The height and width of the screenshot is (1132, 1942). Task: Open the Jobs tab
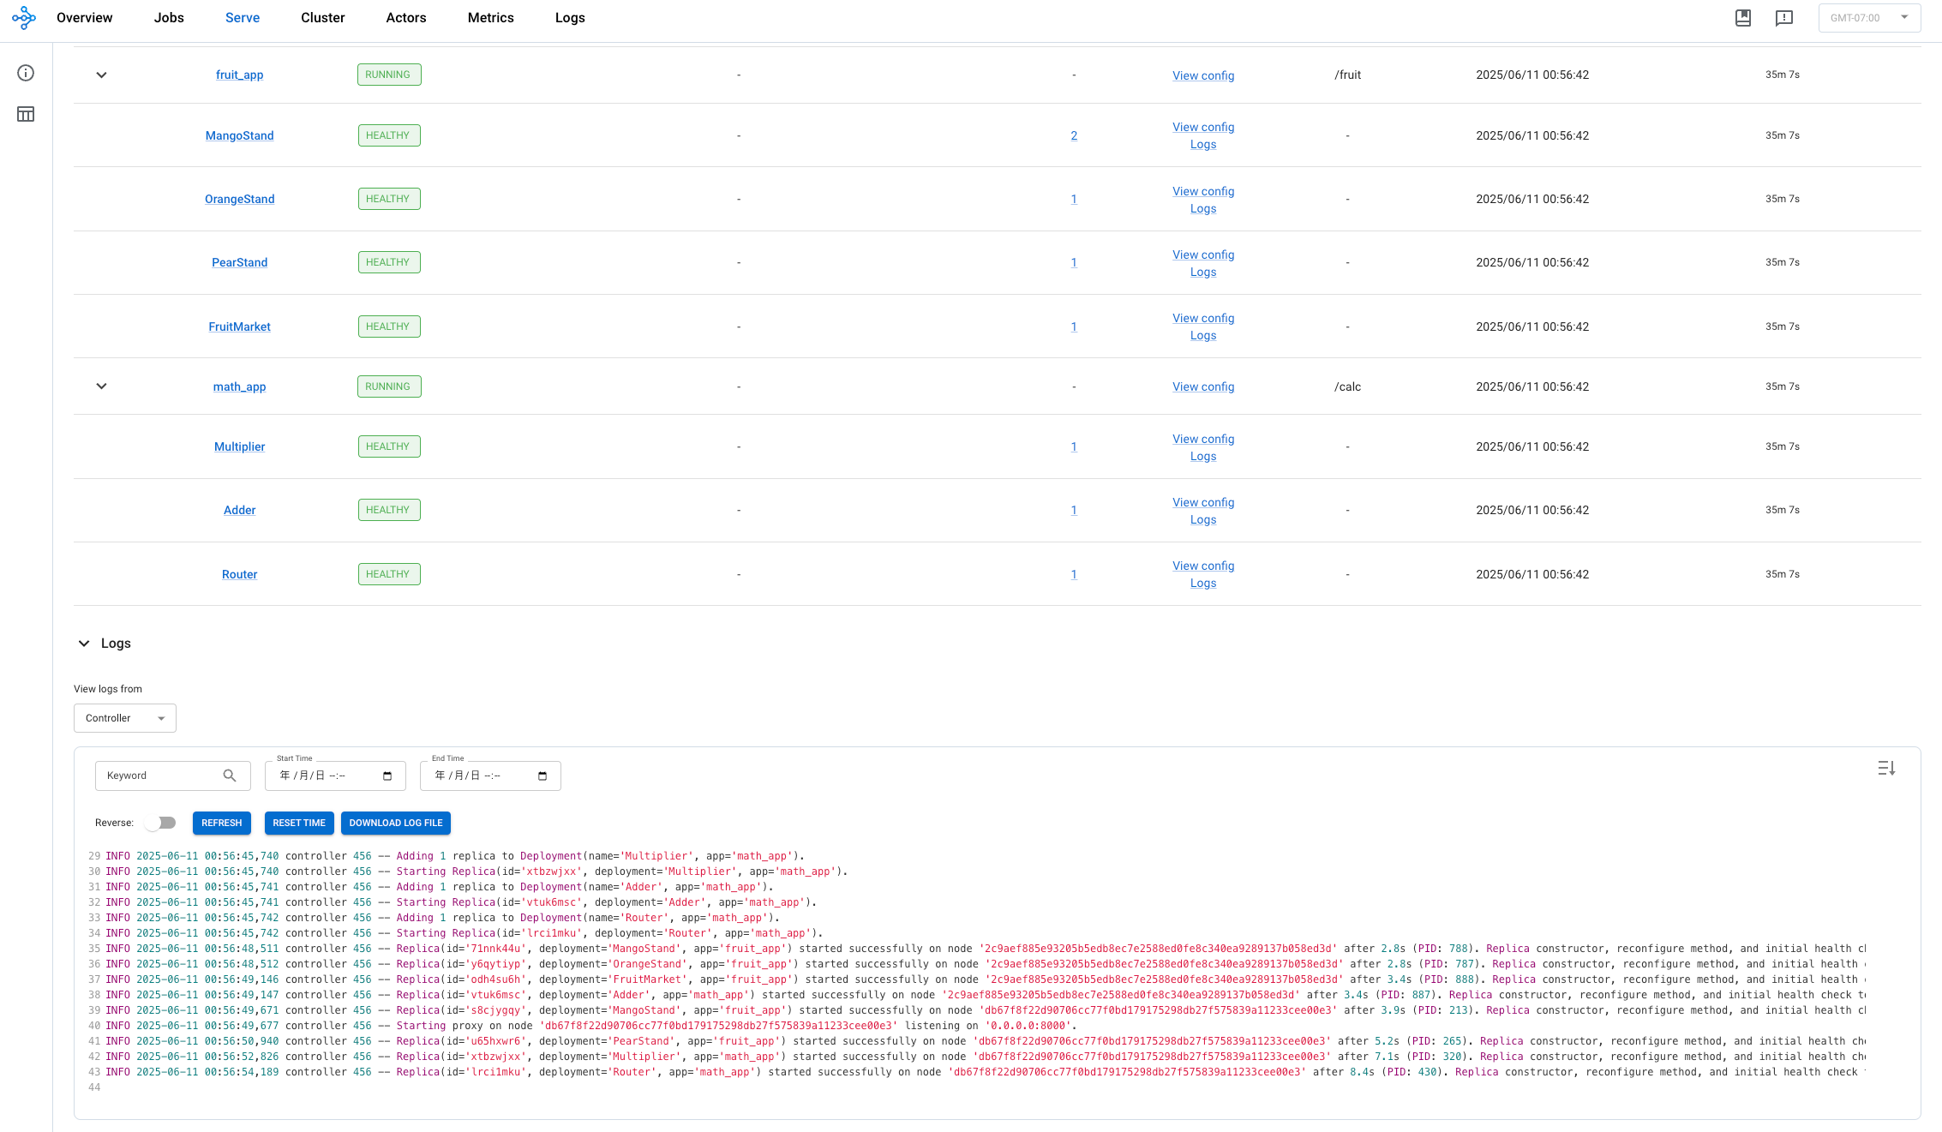pos(168,17)
